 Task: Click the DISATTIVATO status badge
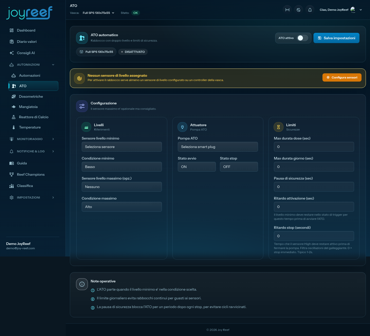coord(133,52)
